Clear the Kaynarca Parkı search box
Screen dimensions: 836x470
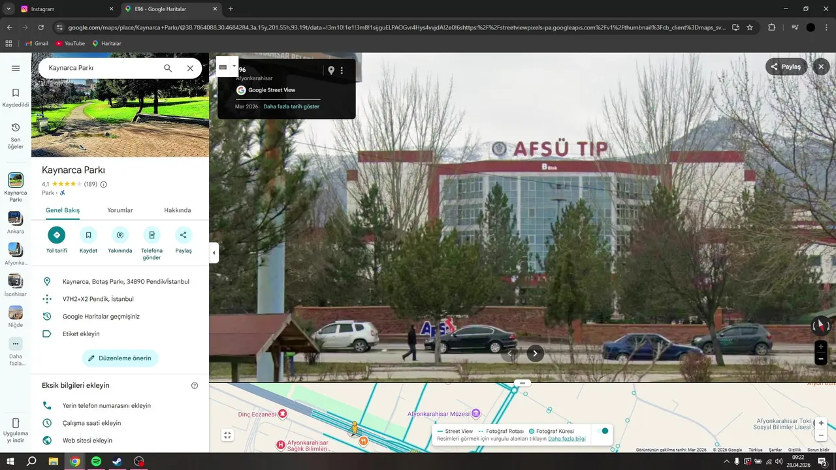pos(190,68)
